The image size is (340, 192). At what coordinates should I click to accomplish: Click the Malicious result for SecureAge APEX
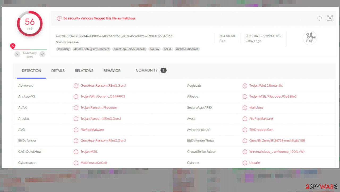(256, 108)
